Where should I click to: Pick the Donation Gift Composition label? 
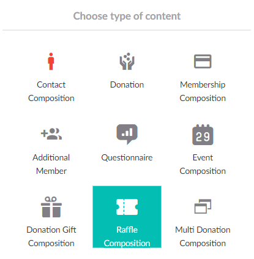pyautogui.click(x=51, y=236)
